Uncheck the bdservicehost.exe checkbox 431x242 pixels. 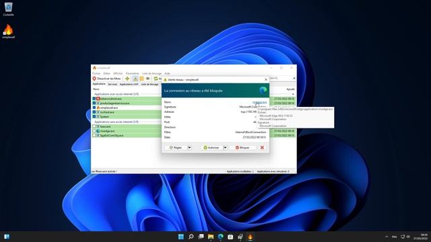pyautogui.click(x=94, y=99)
